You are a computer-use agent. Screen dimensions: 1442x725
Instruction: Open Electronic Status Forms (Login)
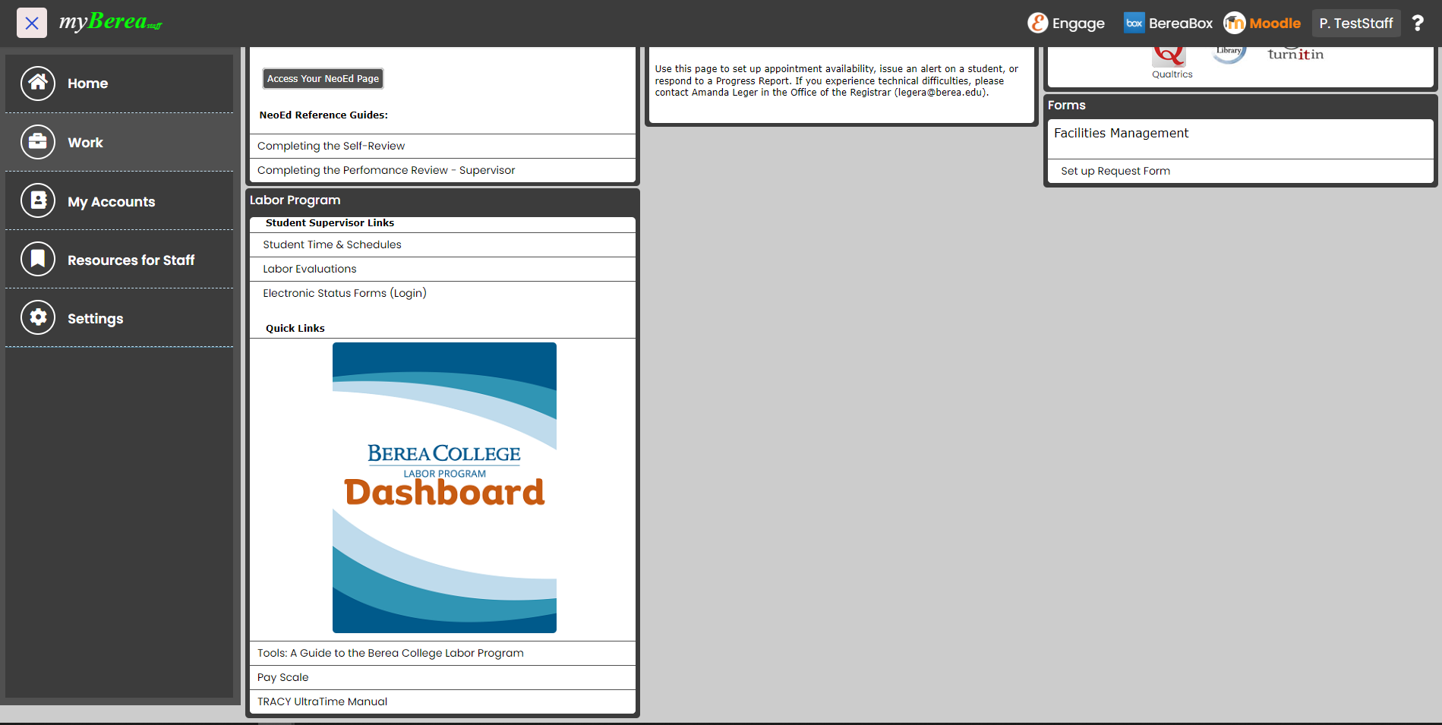tap(344, 293)
